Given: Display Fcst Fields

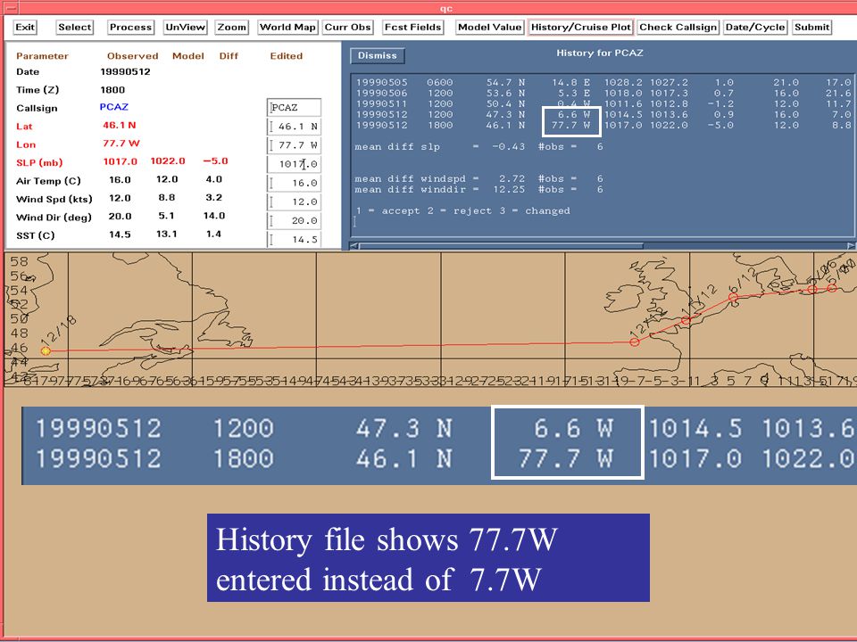Looking at the screenshot, I should click(412, 28).
